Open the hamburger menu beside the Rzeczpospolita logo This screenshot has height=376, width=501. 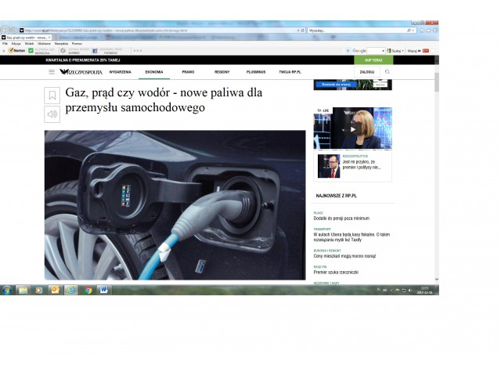(52, 71)
